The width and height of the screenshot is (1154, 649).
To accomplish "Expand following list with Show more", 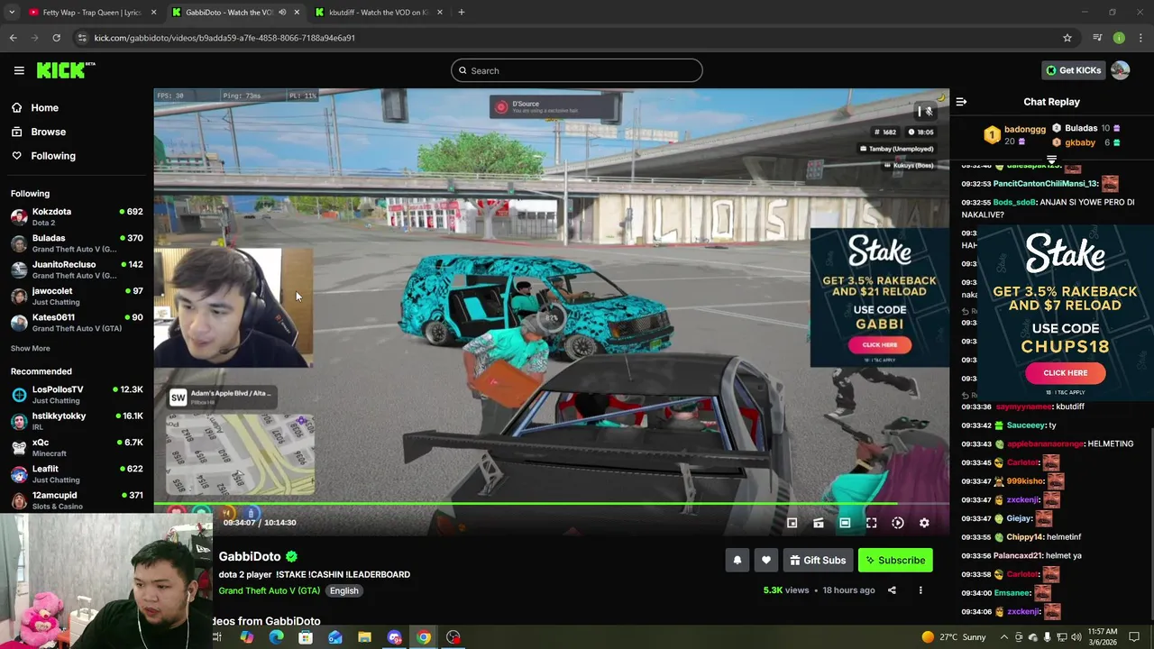I will [30, 348].
